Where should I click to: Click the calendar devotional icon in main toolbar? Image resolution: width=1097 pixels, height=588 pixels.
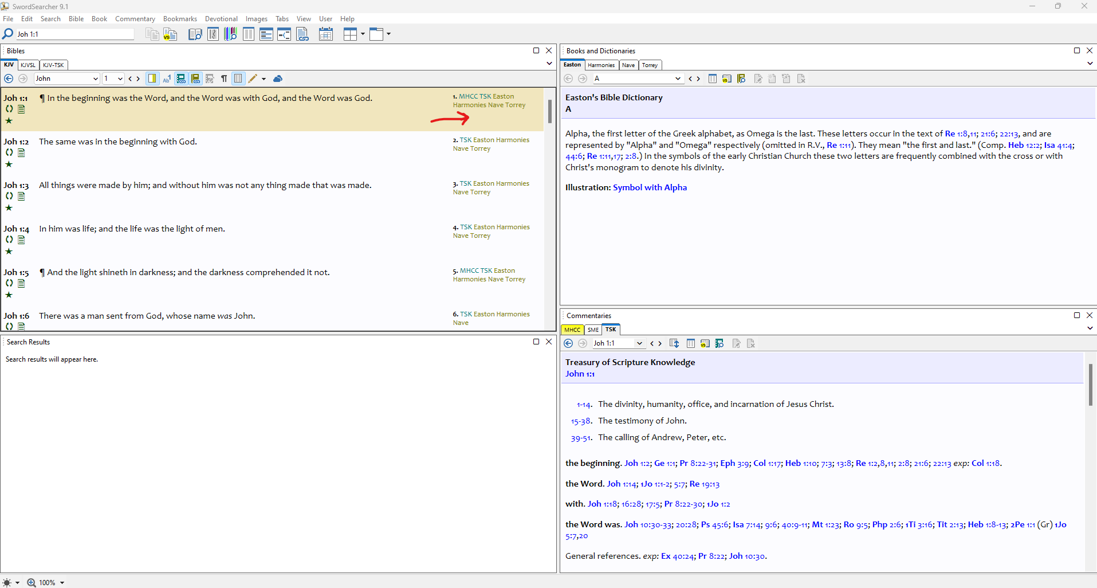(x=326, y=34)
